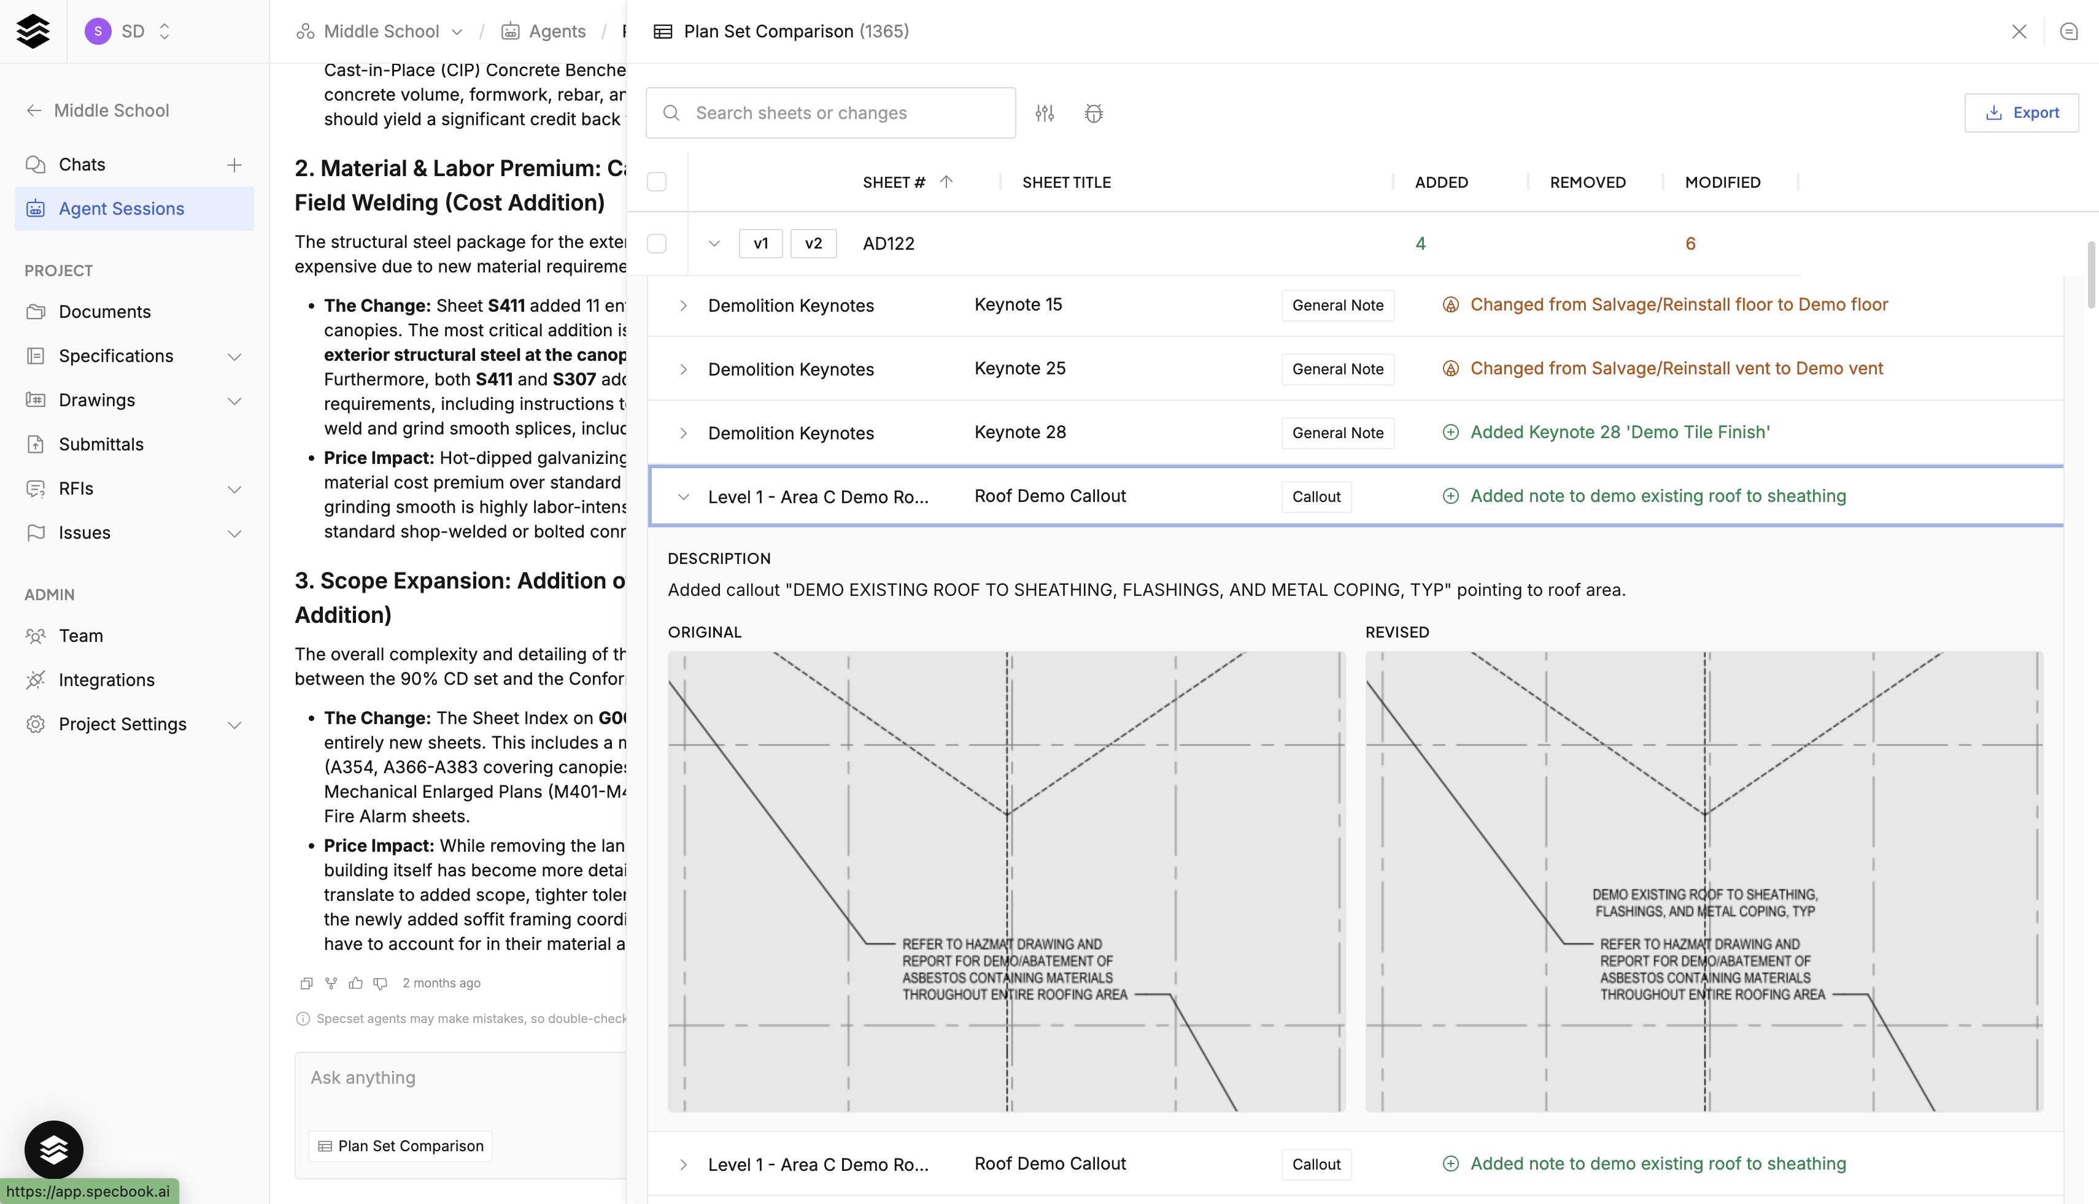Click the Keynote 15 General Note tag
The image size is (2099, 1204).
1337,305
